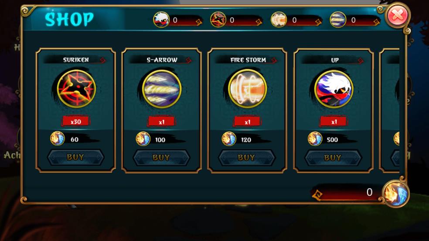Tap the UP ninja character icon

coord(334,89)
